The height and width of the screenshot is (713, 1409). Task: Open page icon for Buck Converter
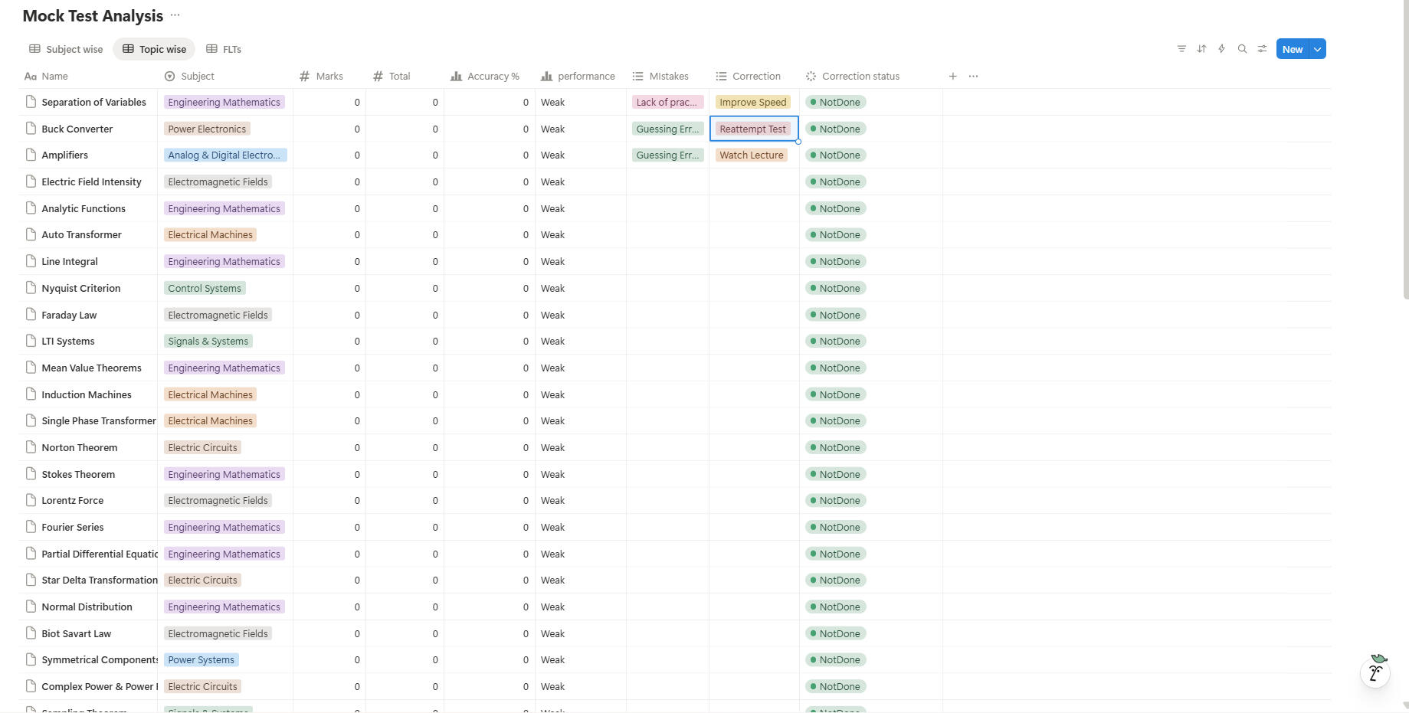pyautogui.click(x=31, y=129)
